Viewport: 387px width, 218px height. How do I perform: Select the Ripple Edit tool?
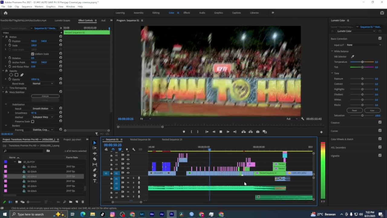pyautogui.click(x=95, y=154)
